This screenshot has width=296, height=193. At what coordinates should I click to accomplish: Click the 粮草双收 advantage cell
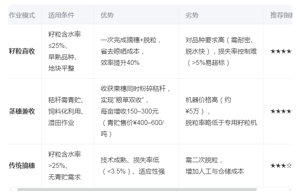136,111
